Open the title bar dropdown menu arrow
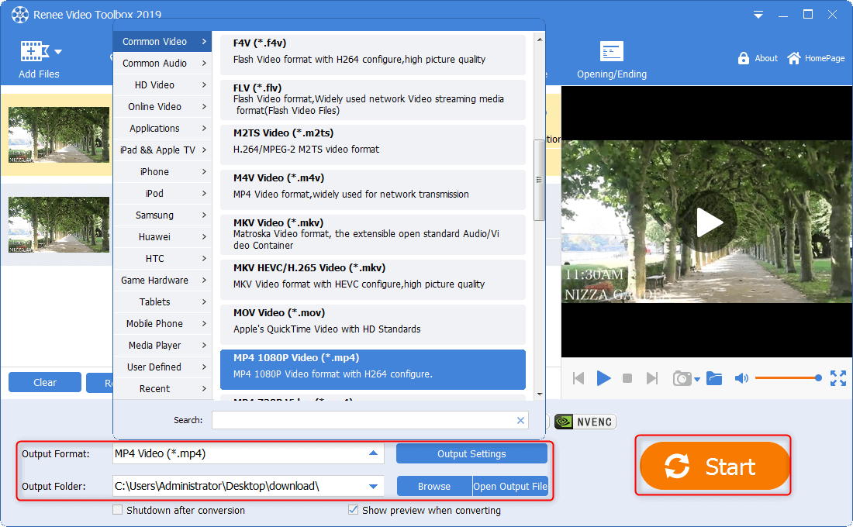The width and height of the screenshot is (853, 527). [758, 15]
